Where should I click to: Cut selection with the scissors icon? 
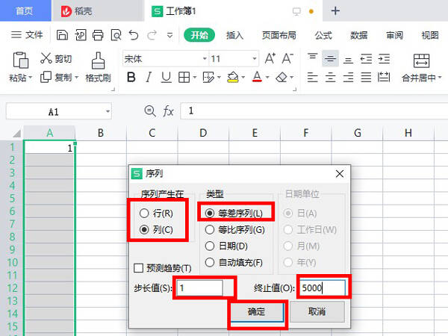click(46, 58)
